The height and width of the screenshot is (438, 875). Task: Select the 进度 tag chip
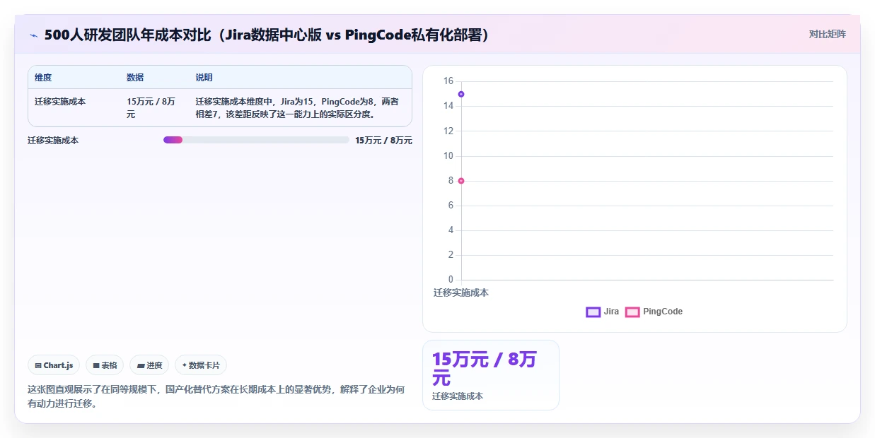click(x=149, y=365)
